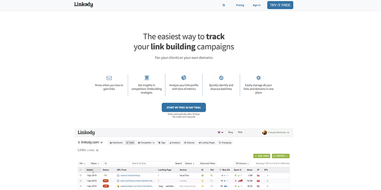The width and height of the screenshot is (381, 190).
Task: Open the Columns dropdown
Action: [x=242, y=163]
